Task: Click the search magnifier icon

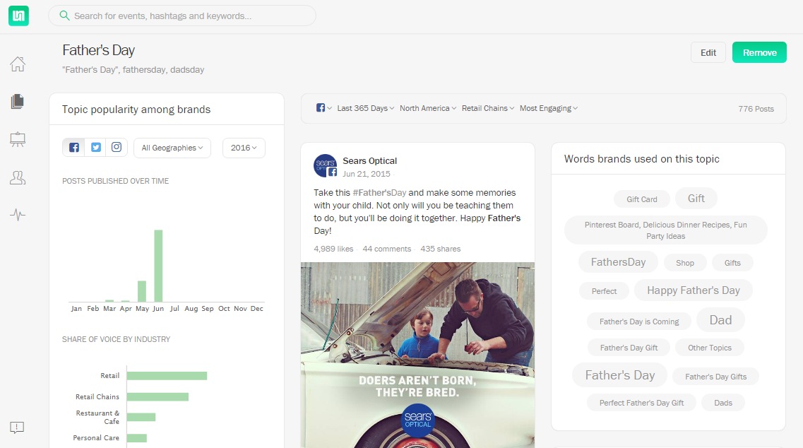Action: pos(64,16)
